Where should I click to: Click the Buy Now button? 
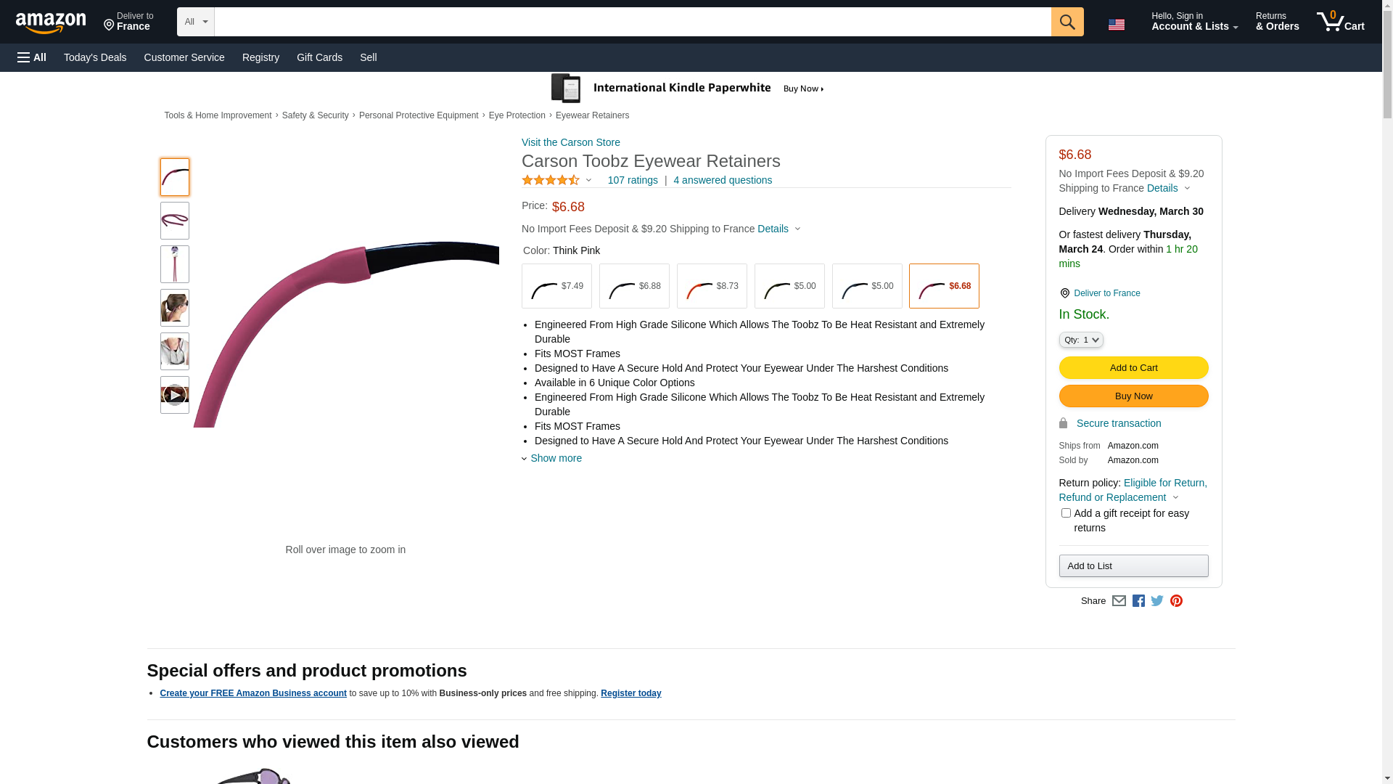[1133, 396]
